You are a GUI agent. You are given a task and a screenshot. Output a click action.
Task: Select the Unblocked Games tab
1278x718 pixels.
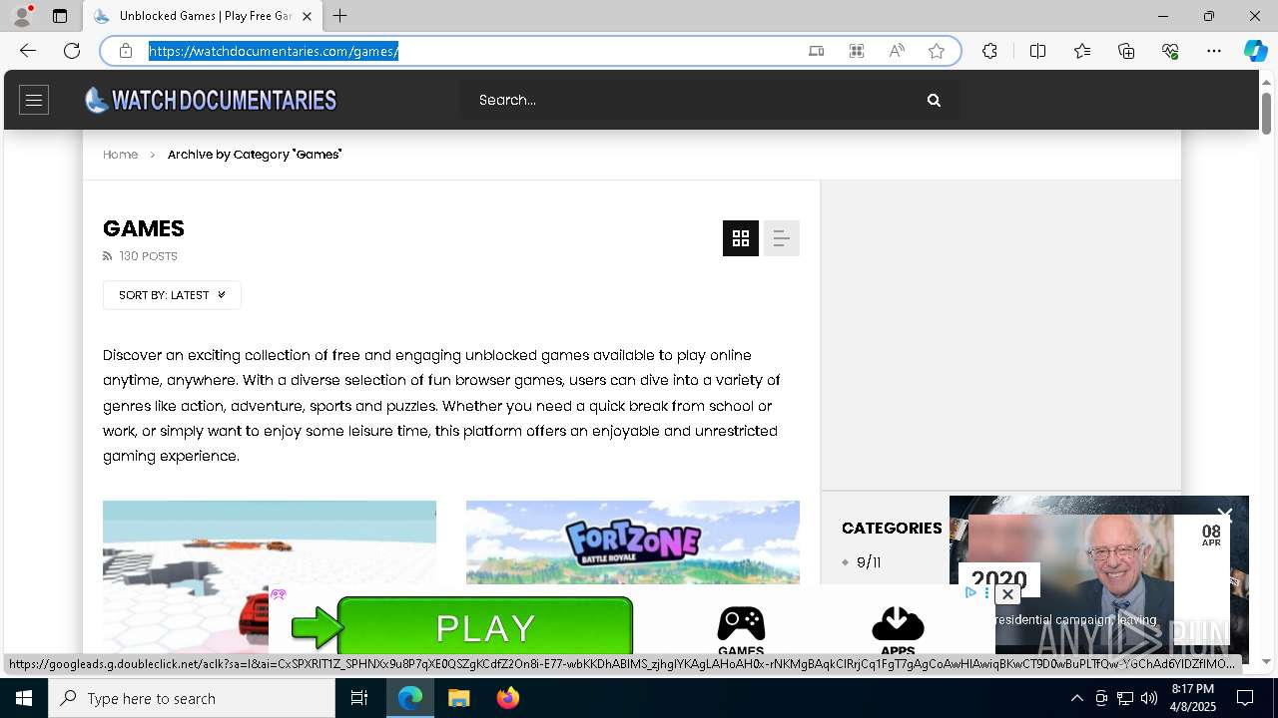coord(203,16)
